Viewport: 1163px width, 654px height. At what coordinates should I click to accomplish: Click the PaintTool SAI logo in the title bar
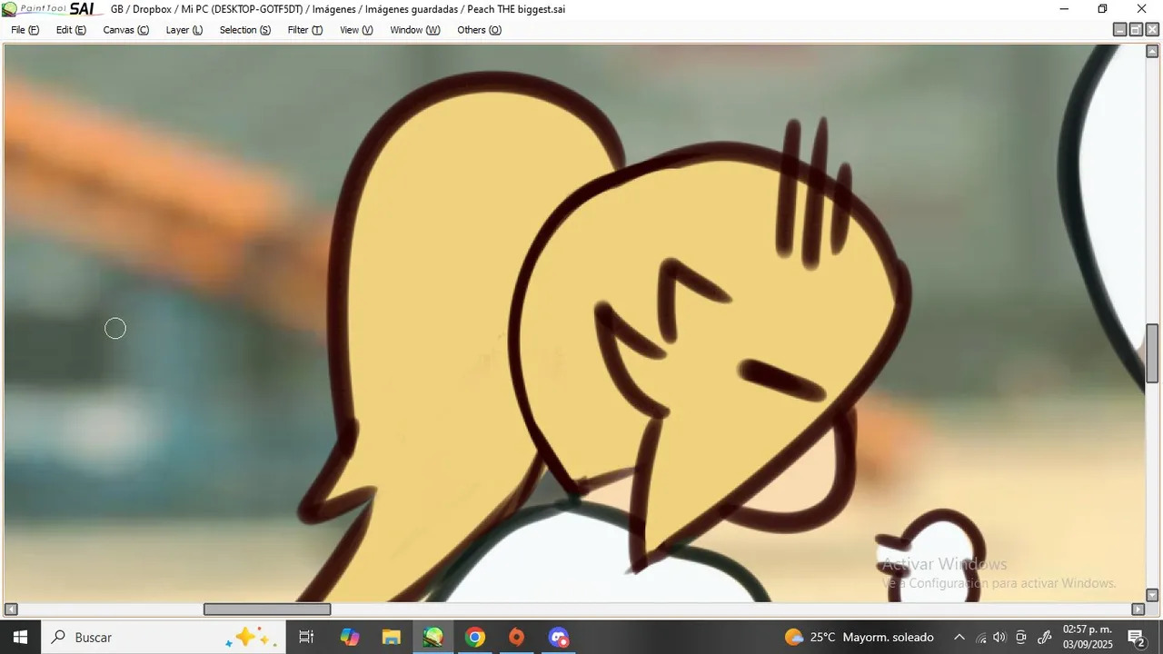coord(48,9)
